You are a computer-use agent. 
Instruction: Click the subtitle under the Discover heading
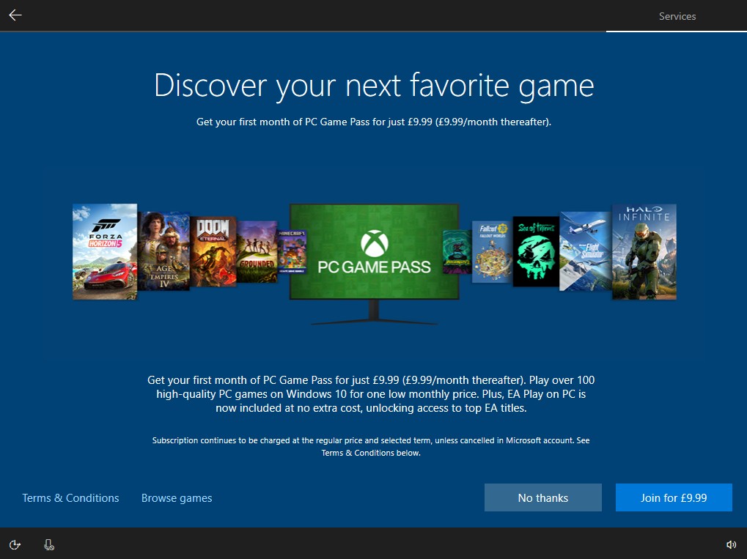click(374, 122)
